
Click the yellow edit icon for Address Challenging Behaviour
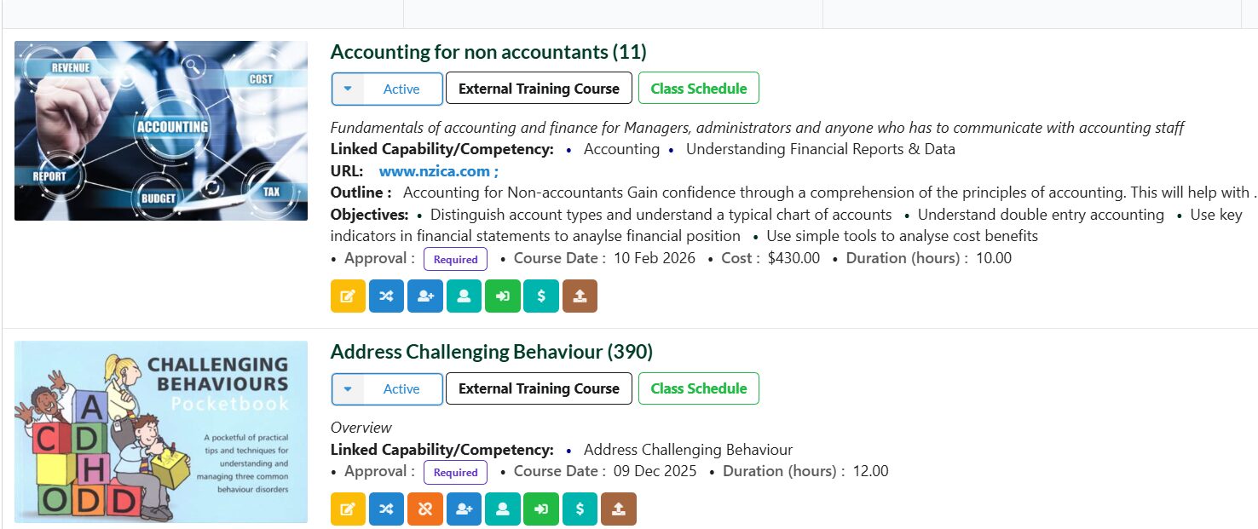[x=348, y=509]
